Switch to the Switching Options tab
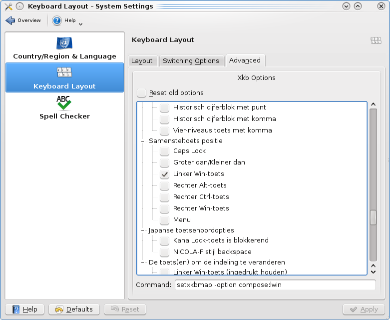390x320 pixels. 191,61
